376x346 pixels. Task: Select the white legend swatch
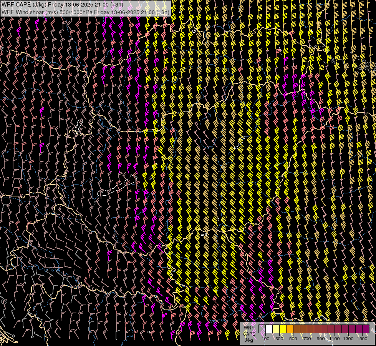point(269,329)
